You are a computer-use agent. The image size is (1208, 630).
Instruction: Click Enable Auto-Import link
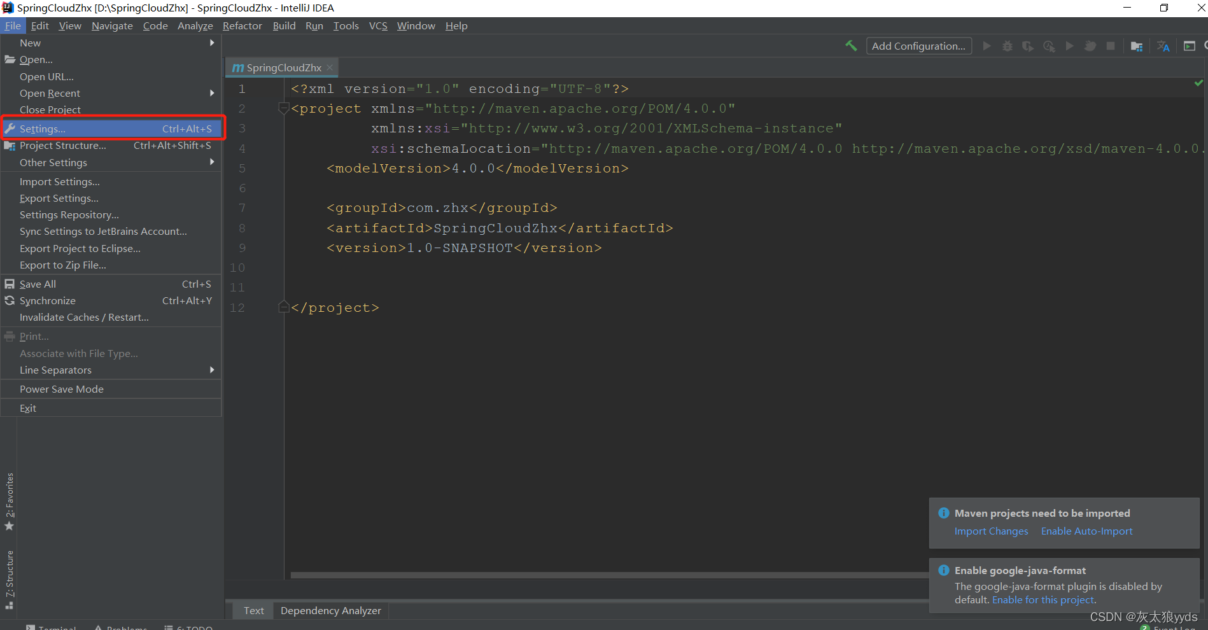point(1086,531)
